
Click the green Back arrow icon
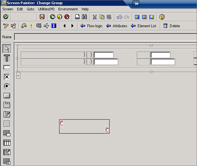click(x=52, y=17)
